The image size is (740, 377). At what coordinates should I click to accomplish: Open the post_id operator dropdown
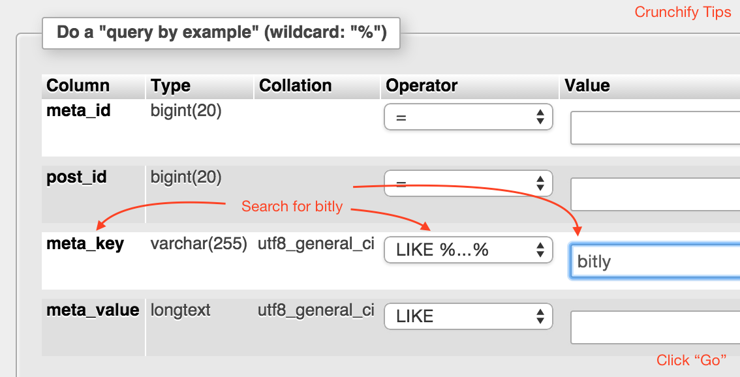(468, 183)
